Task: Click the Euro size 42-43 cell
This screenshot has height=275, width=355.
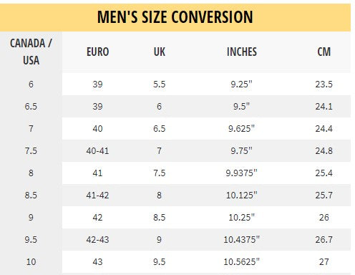Action: coord(97,240)
